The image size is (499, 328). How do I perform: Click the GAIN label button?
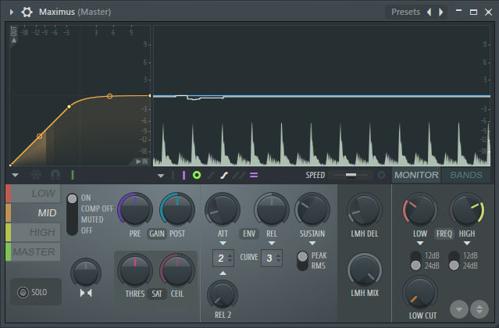[157, 234]
